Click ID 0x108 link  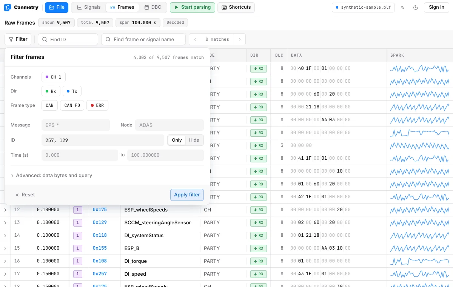coord(100,261)
